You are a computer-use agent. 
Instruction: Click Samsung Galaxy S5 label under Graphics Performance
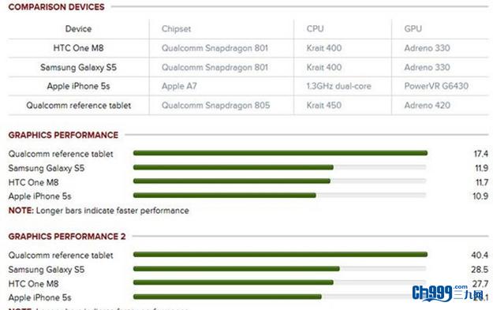point(47,168)
